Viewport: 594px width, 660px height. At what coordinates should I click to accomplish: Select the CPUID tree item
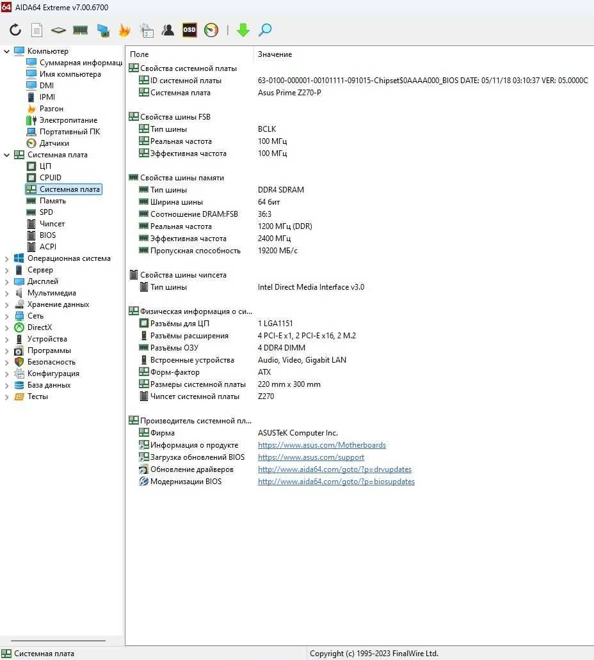tap(44, 178)
